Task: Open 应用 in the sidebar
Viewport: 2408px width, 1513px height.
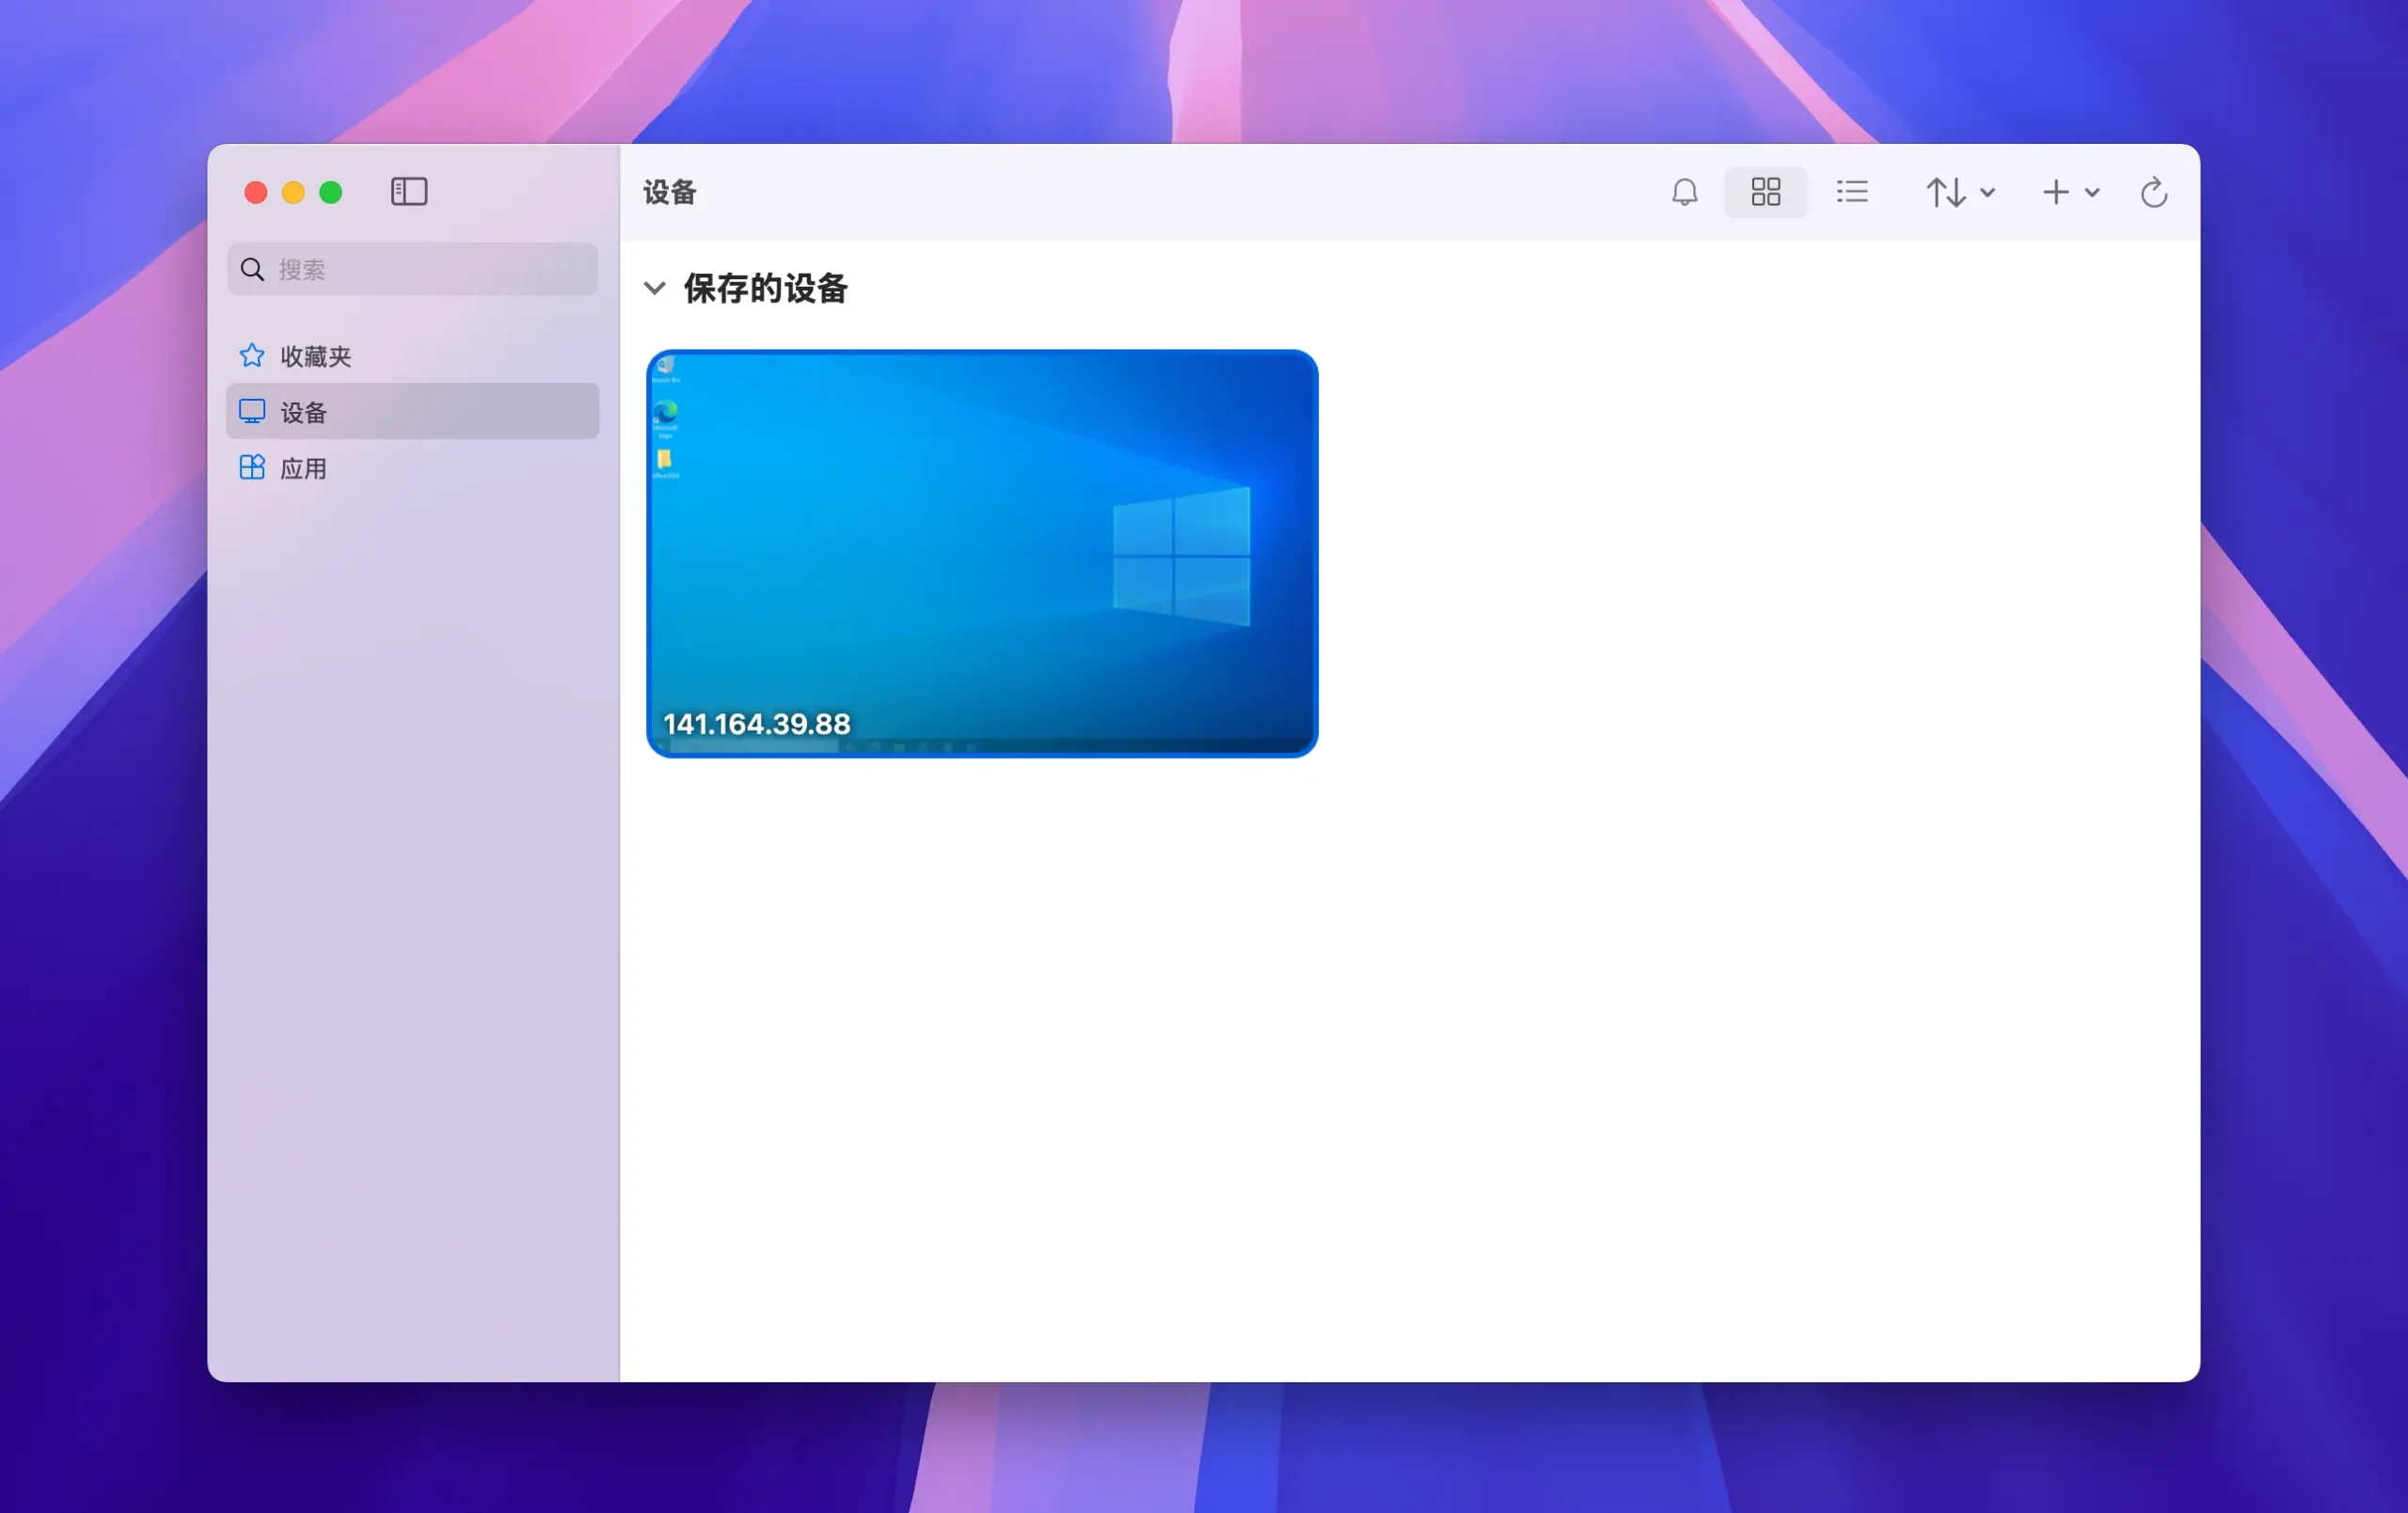Action: pos(412,468)
